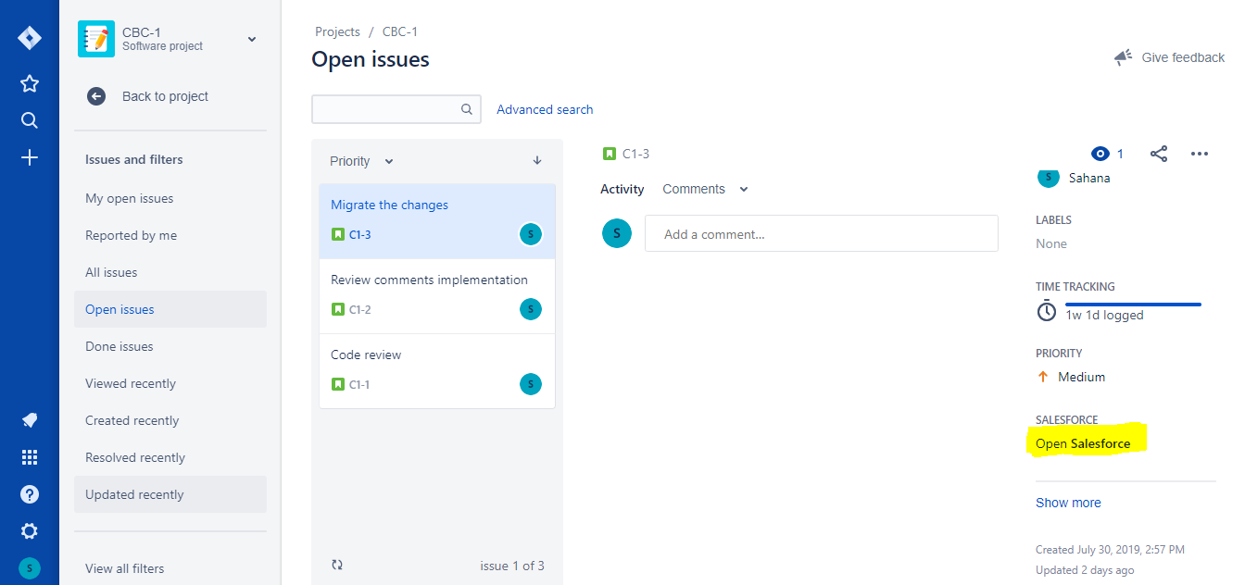Open search from the blue sidebar

pyautogui.click(x=30, y=120)
